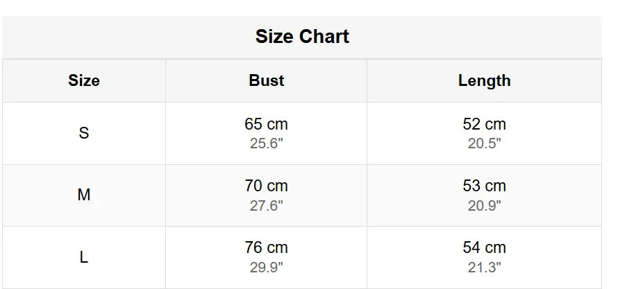The width and height of the screenshot is (618, 289).
Task: Click the 65 cm bust value
Action: point(266,125)
